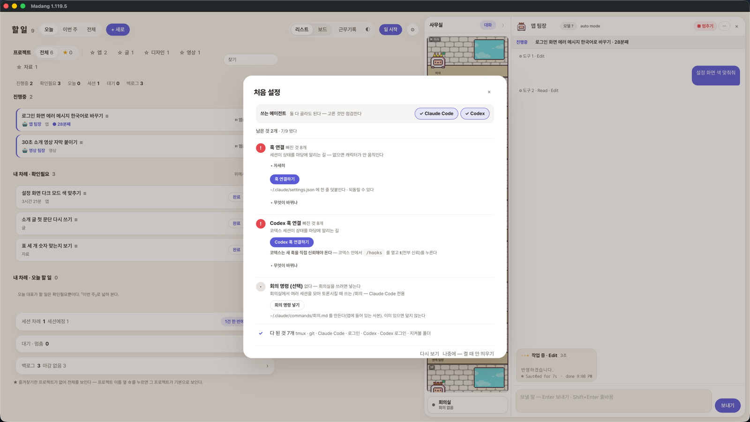Expand 자세히 under 훅 연결
The image size is (750, 422).
[278, 166]
